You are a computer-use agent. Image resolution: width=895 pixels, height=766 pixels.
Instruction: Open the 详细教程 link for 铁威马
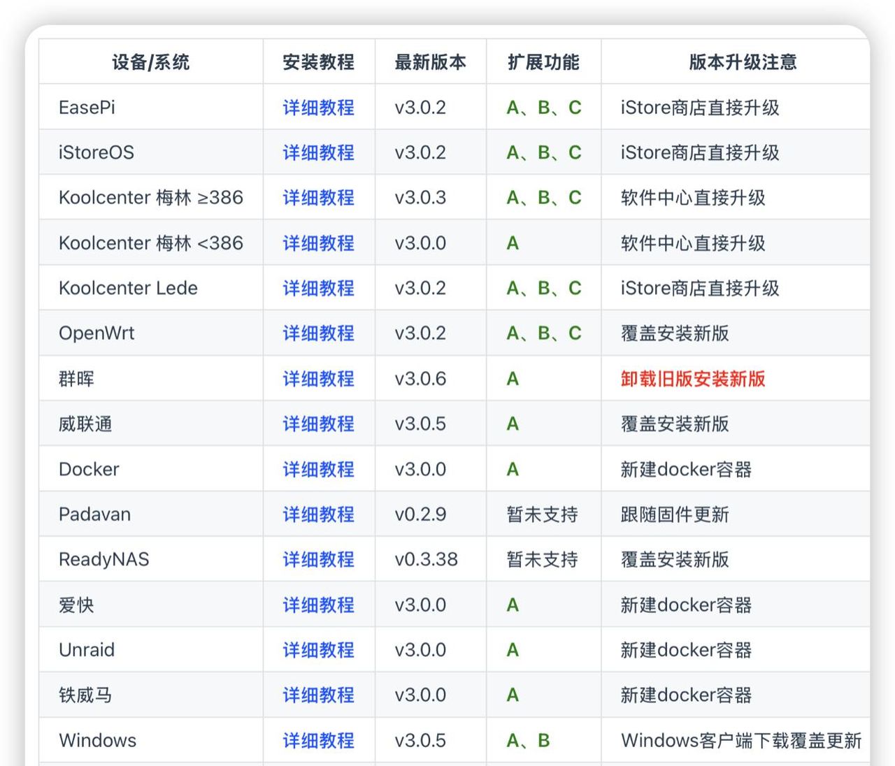coord(318,695)
